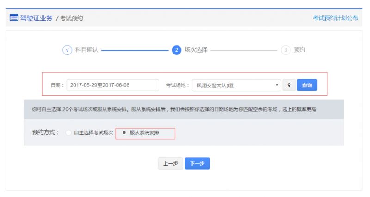Click the 驾驶证业务 list icon

click(x=14, y=18)
